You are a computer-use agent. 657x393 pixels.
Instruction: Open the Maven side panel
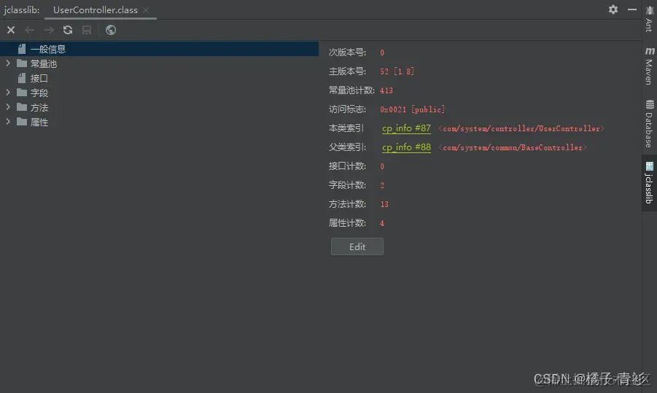[x=649, y=66]
